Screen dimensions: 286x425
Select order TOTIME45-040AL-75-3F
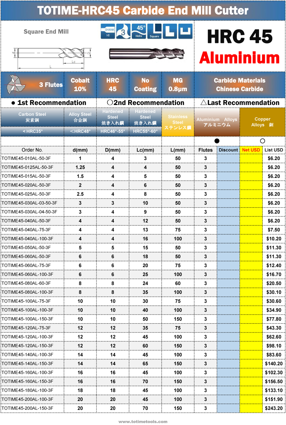tap(26, 230)
